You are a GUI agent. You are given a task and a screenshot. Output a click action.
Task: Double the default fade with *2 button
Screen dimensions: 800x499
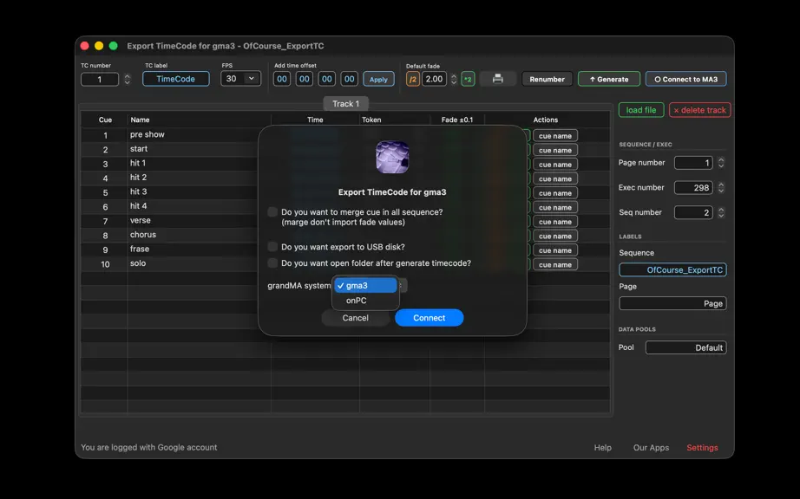(x=468, y=79)
